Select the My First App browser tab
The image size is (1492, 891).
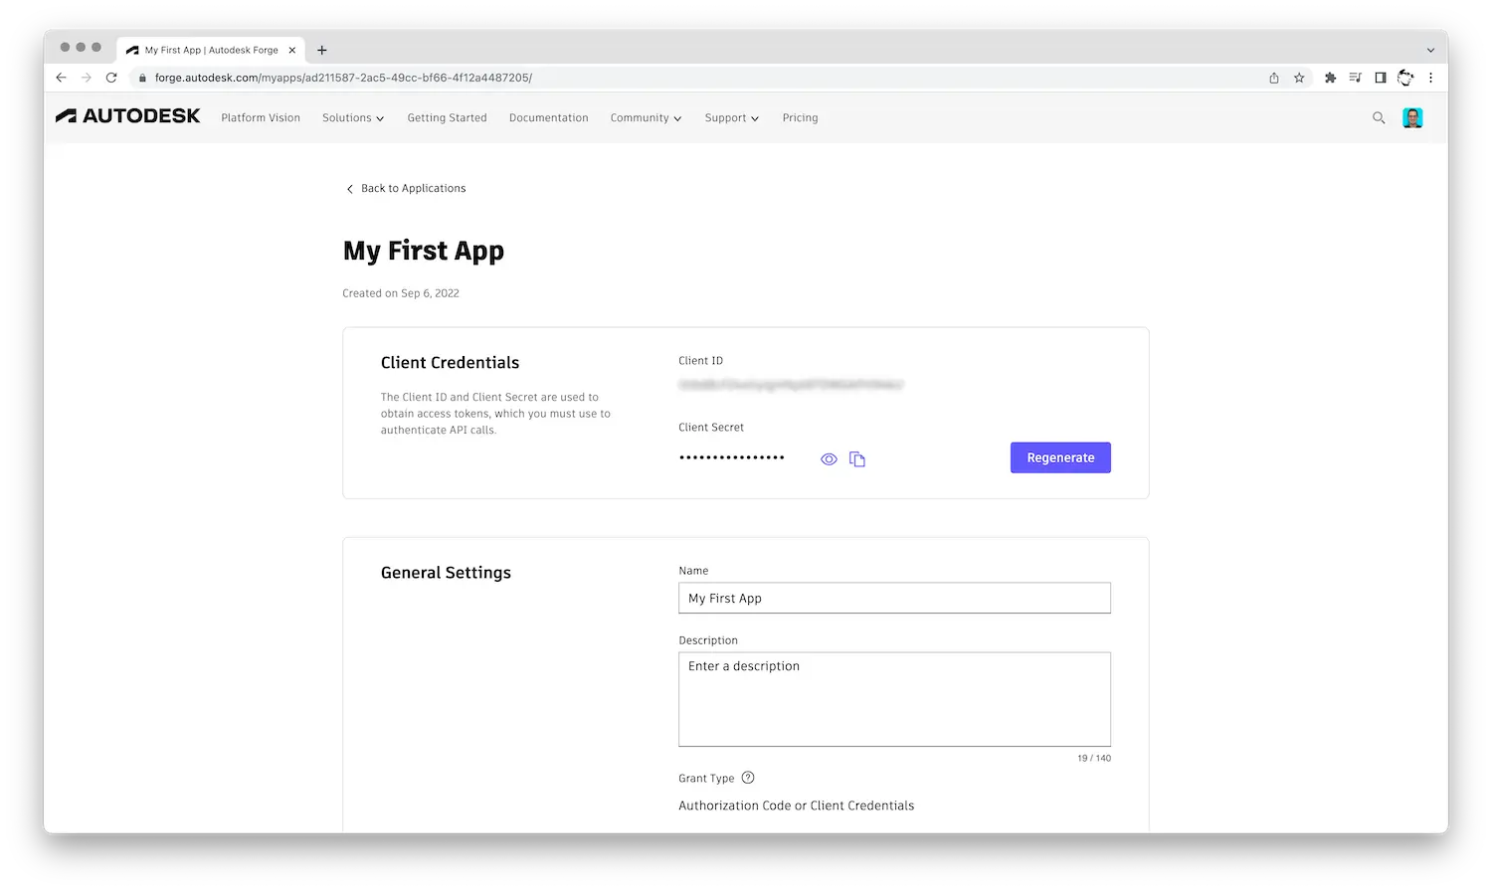pos(211,50)
